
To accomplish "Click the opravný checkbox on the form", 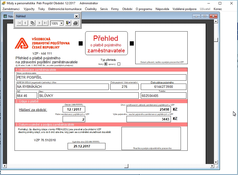I will tap(119, 64).
